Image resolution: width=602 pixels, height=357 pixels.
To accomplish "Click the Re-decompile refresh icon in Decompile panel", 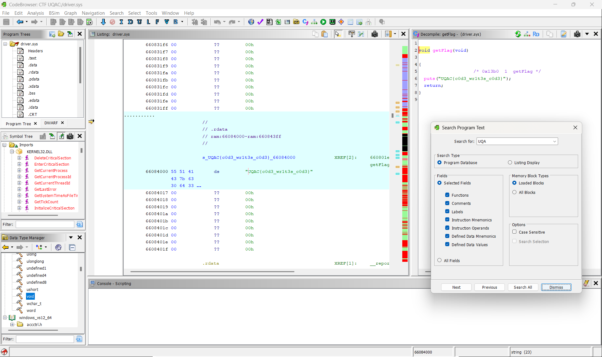I will [x=518, y=34].
